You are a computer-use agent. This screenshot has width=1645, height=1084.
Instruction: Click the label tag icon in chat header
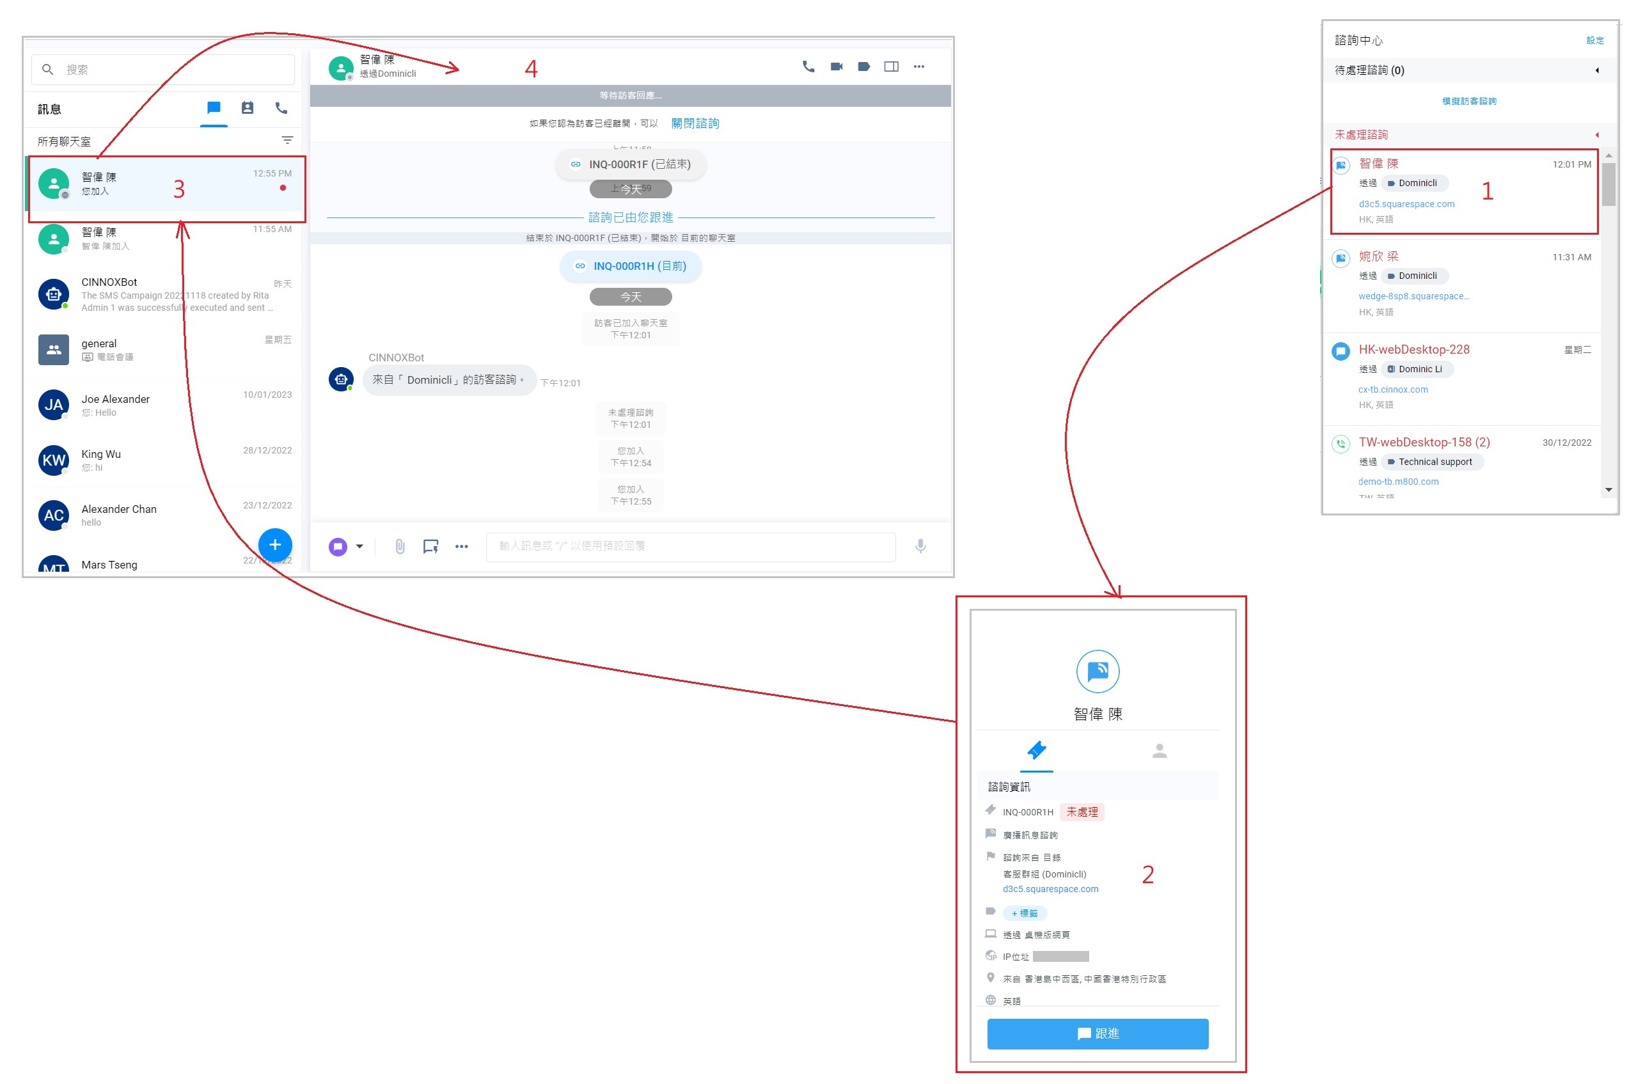point(863,67)
